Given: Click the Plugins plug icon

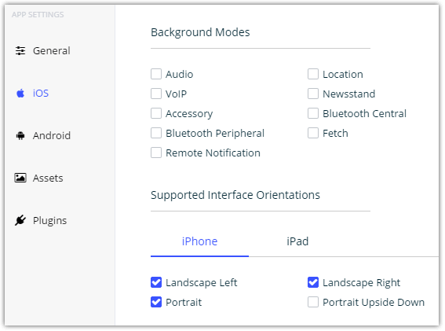Looking at the screenshot, I should pos(20,220).
